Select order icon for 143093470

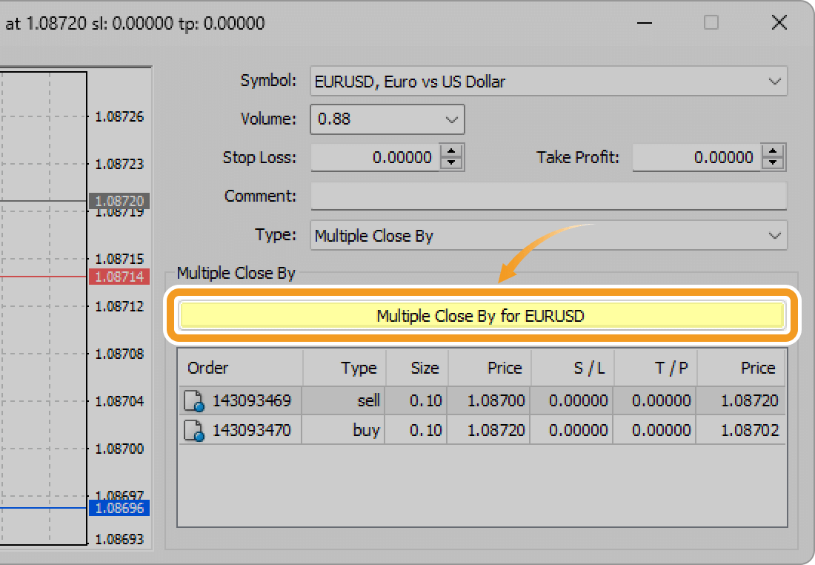pos(193,431)
